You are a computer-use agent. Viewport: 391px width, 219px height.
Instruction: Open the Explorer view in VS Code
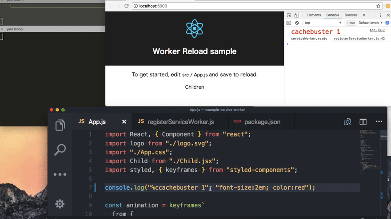click(60, 125)
